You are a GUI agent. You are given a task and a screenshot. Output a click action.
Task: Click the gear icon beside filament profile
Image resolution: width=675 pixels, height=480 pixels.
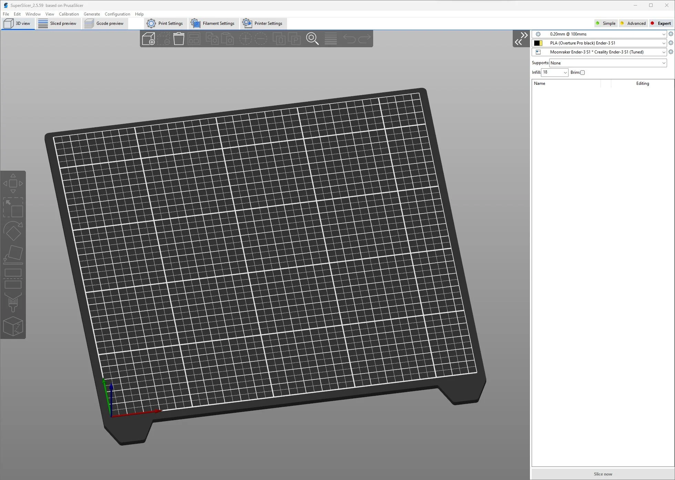coord(671,43)
